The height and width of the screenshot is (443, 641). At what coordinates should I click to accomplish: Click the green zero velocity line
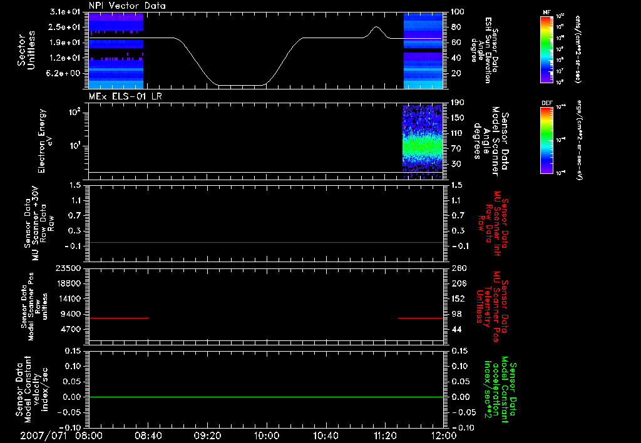[x=266, y=397]
